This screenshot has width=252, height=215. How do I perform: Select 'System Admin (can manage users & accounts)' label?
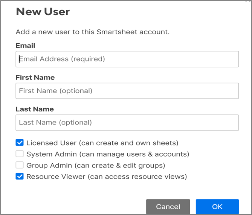(107, 154)
